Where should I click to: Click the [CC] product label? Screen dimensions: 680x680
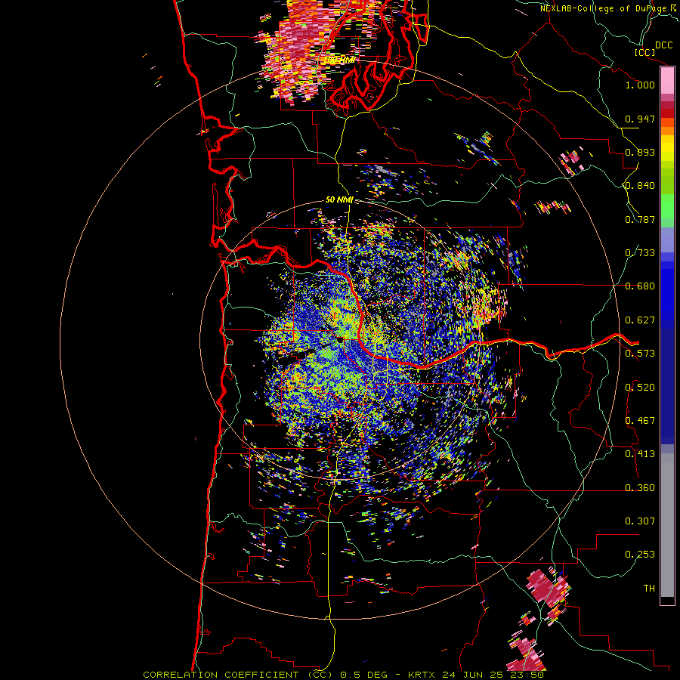pyautogui.click(x=644, y=52)
